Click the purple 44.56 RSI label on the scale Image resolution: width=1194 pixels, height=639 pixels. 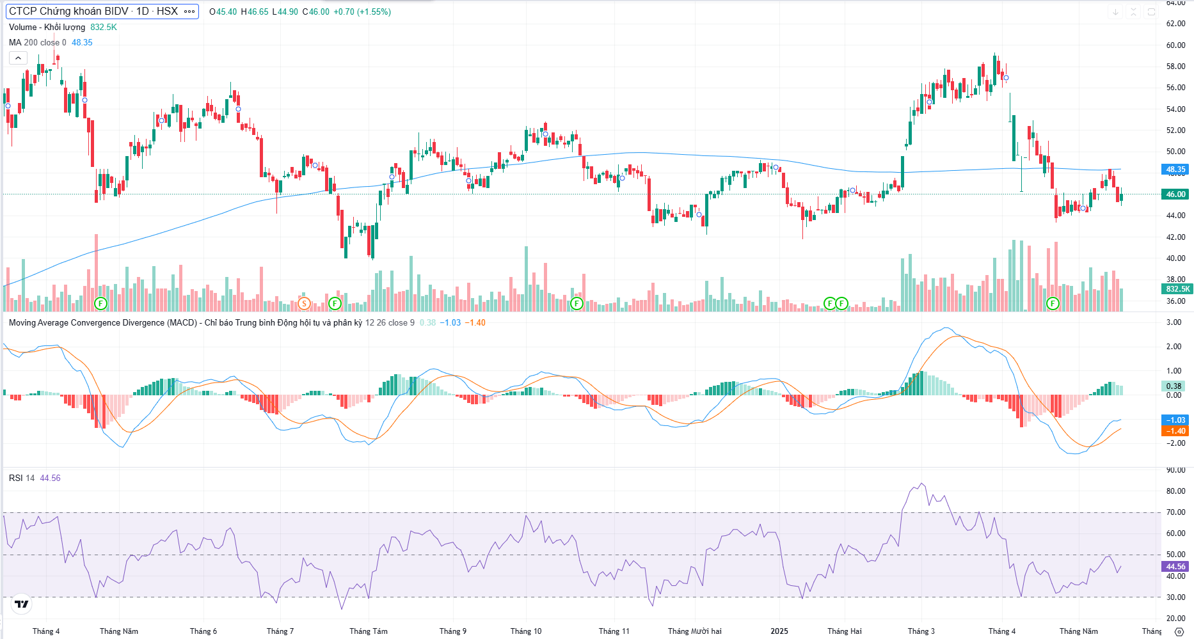point(1175,566)
